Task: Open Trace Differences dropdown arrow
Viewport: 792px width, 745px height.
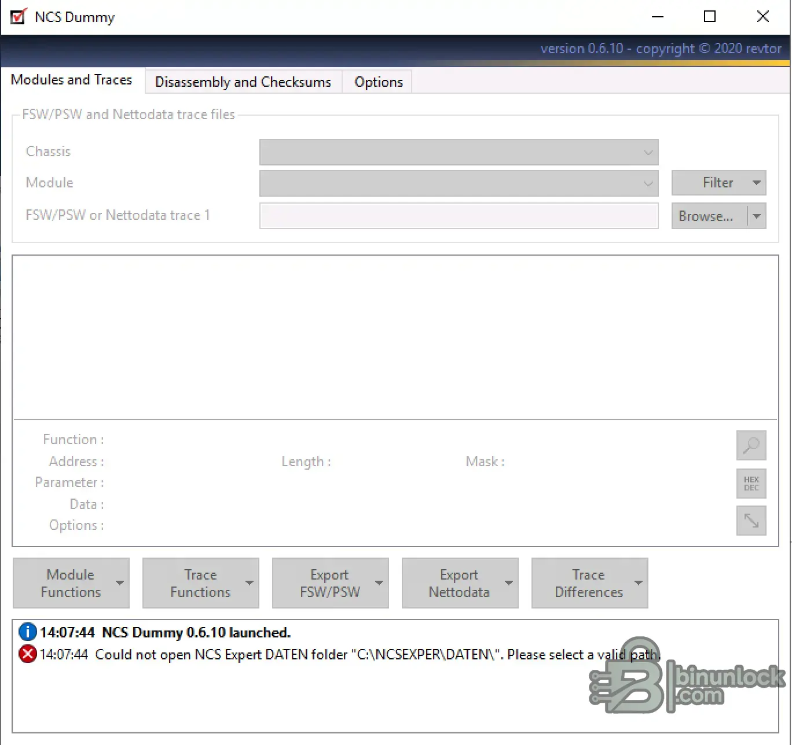Action: [x=639, y=583]
